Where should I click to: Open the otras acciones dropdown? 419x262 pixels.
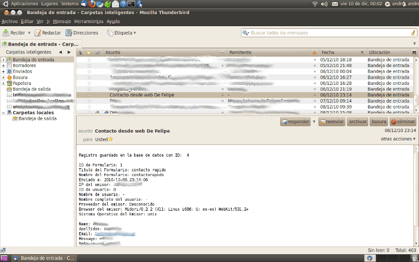[x=398, y=139]
